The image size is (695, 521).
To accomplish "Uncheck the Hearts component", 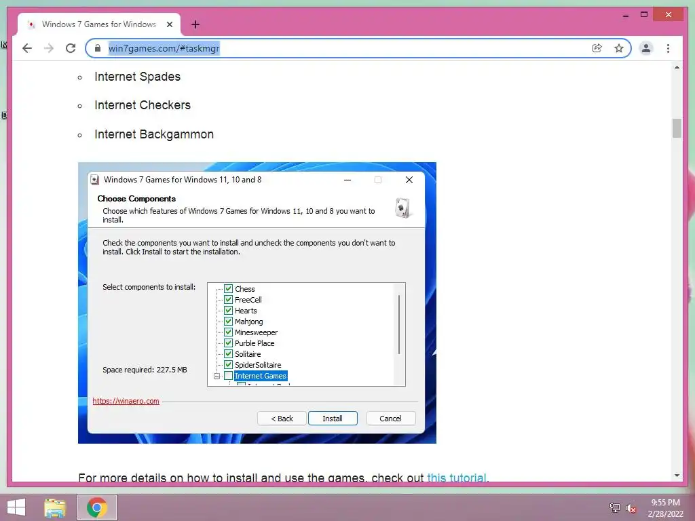I will [229, 311].
